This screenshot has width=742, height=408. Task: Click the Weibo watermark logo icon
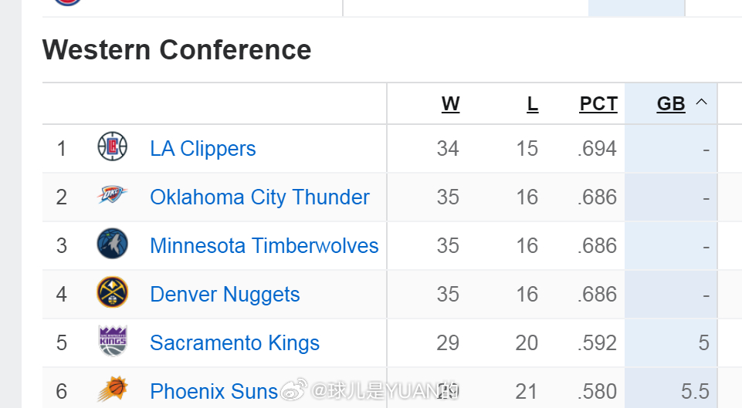coord(294,389)
